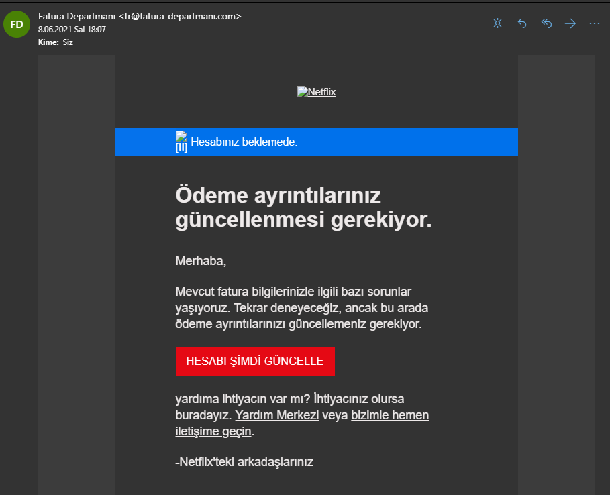Viewport: 610px width, 495px height.
Task: Click the broken Netflix logo image link
Action: pos(316,92)
